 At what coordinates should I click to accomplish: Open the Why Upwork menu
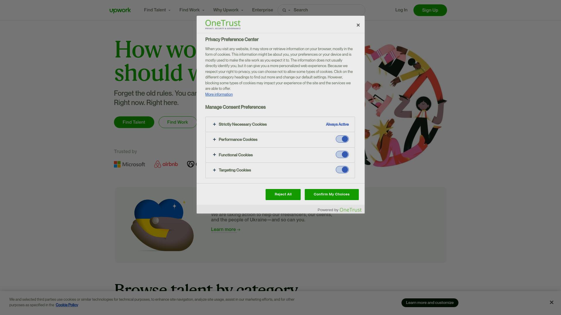(228, 10)
